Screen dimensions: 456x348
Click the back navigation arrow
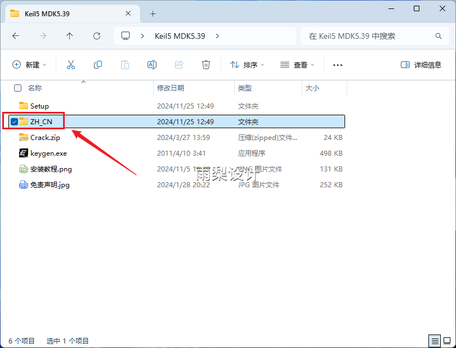(16, 35)
